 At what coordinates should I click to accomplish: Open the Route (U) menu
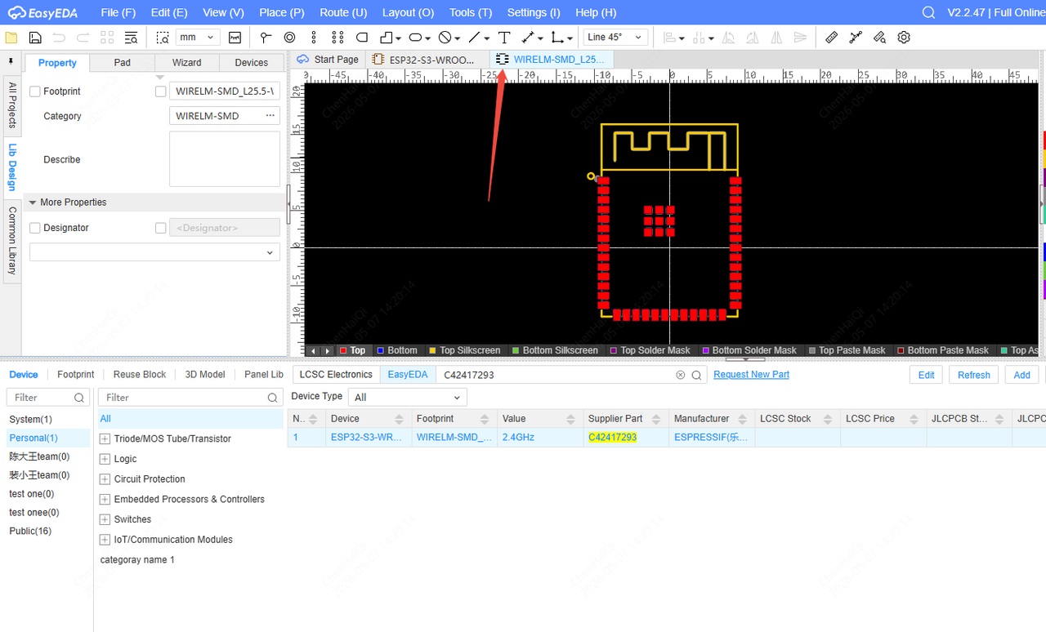(x=343, y=12)
